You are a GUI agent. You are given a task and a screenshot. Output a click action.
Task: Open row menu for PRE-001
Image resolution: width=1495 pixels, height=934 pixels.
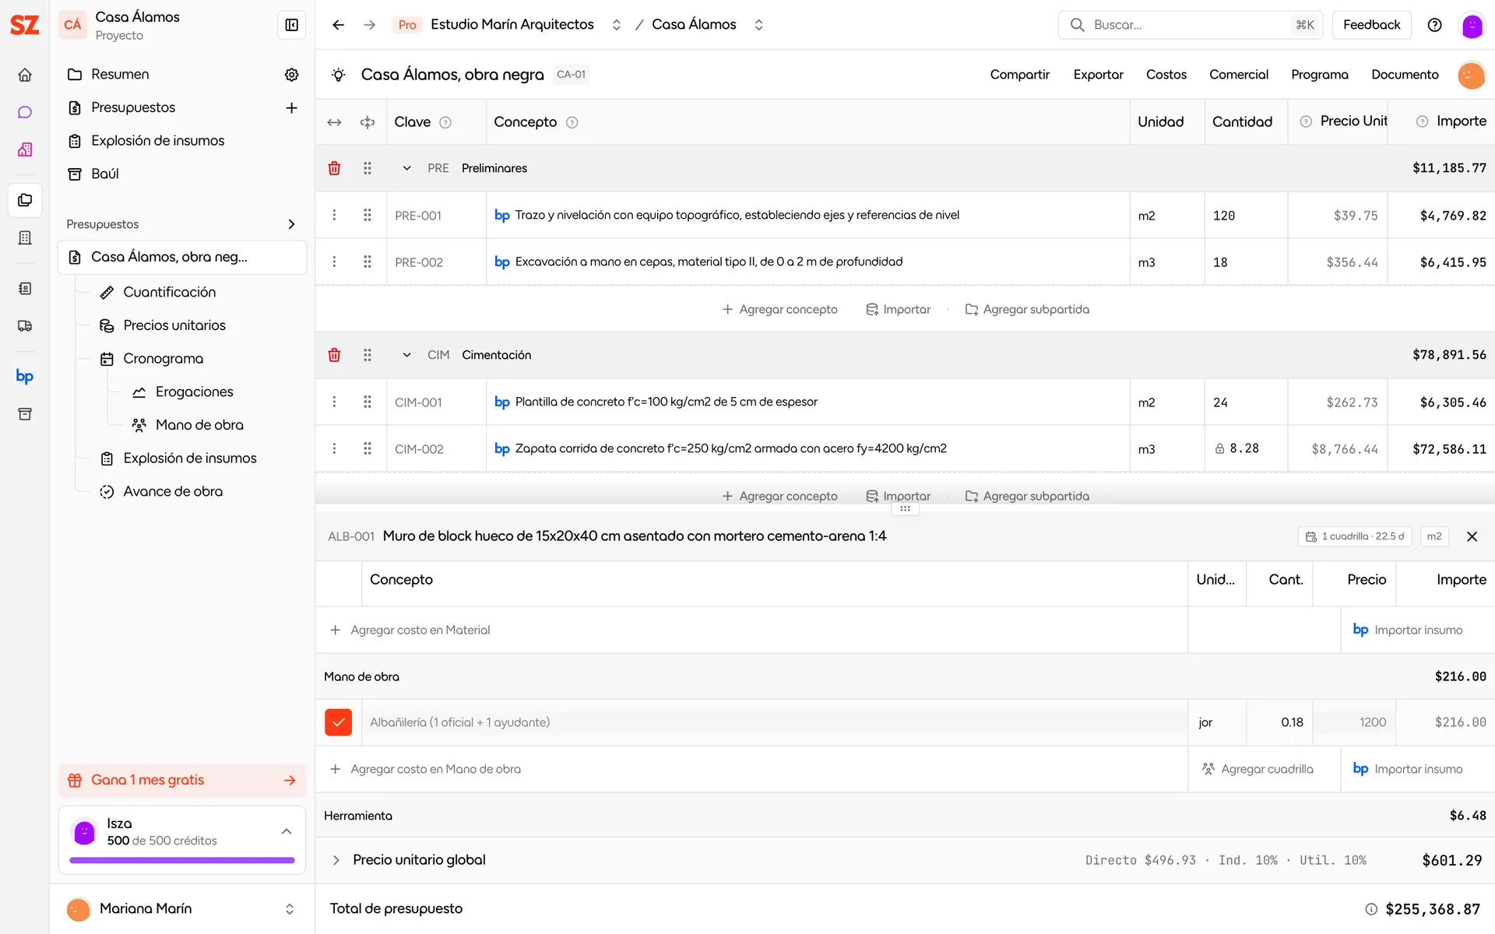click(x=334, y=215)
